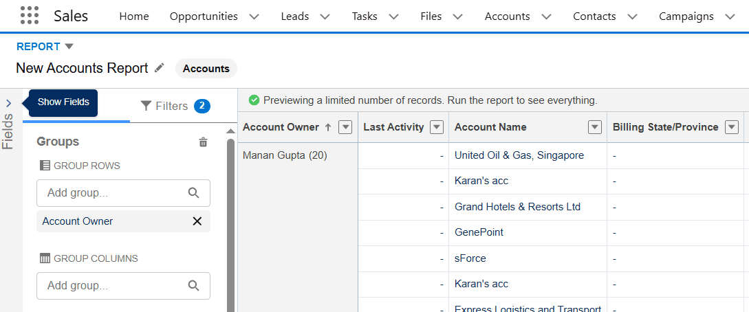Screen dimensions: 749x312
Task: Click the Groups section heading
Action: (x=58, y=142)
